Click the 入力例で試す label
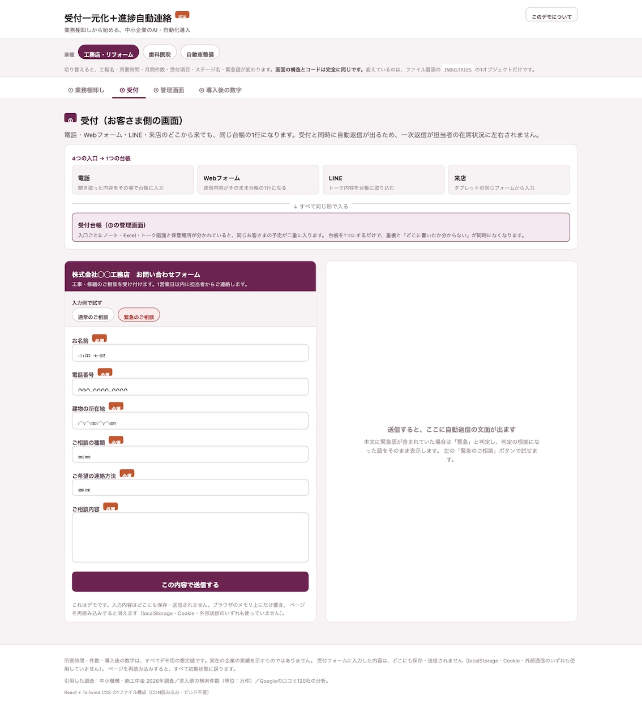642x702 pixels. [87, 303]
